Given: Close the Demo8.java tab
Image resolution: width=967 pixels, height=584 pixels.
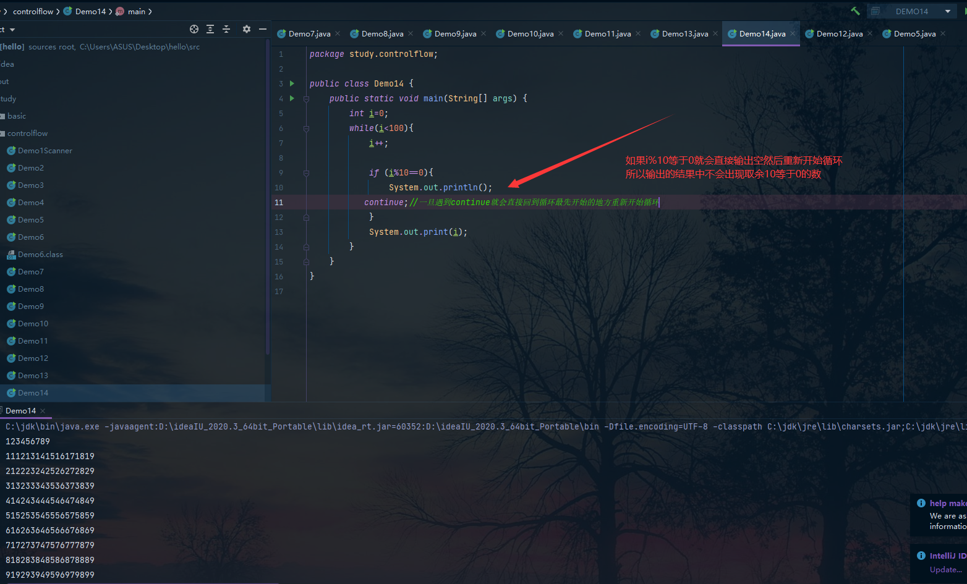Looking at the screenshot, I should pos(411,33).
